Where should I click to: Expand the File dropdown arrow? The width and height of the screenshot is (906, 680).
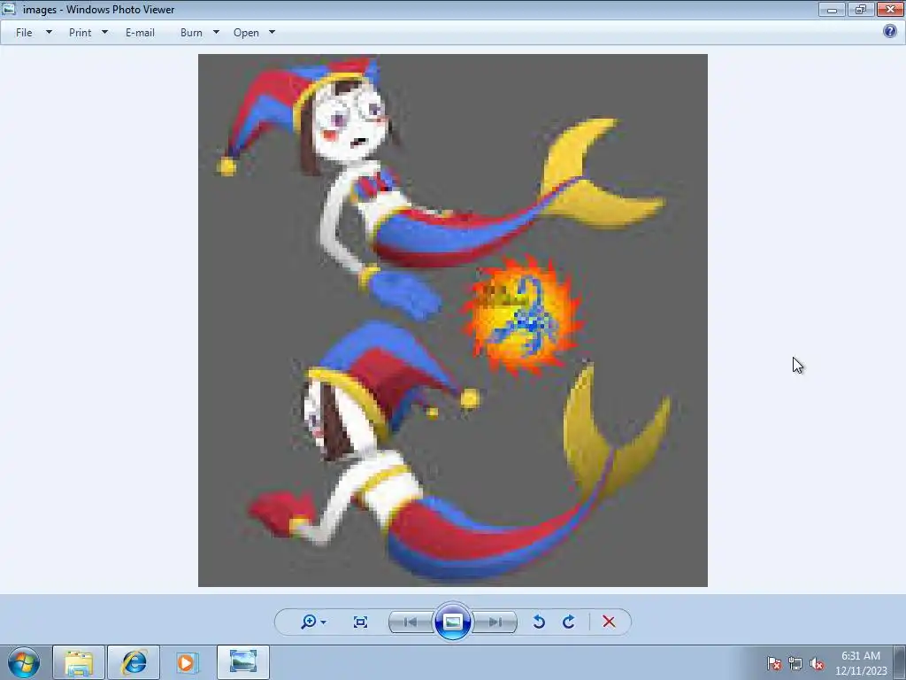(50, 33)
